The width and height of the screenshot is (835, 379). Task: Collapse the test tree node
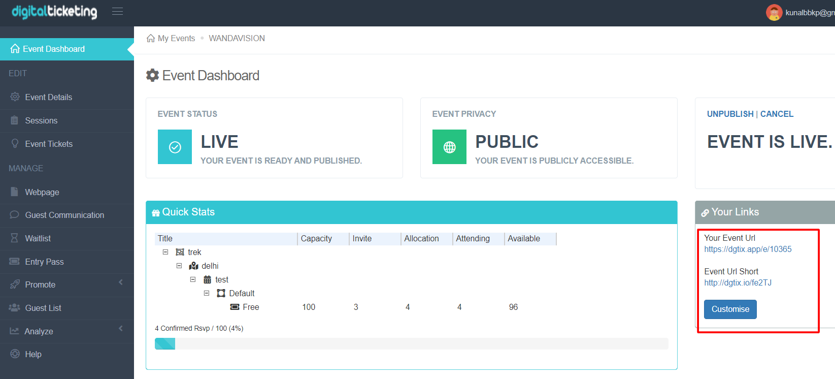click(193, 279)
